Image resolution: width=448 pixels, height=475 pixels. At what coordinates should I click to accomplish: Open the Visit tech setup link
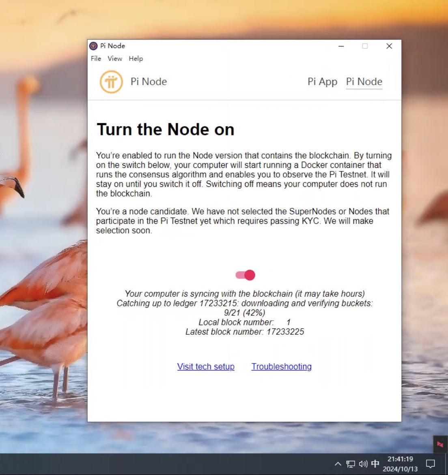(x=206, y=366)
